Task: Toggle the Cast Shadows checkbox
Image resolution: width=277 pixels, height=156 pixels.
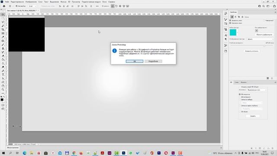Action: (230, 23)
